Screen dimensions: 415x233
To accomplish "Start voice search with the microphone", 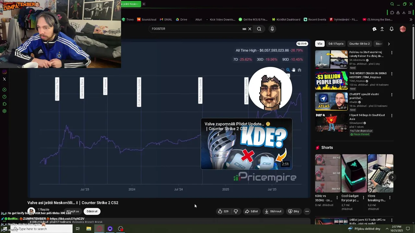I will [x=272, y=29].
